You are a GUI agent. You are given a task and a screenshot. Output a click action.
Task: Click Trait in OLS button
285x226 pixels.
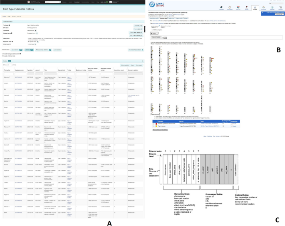tap(138, 26)
